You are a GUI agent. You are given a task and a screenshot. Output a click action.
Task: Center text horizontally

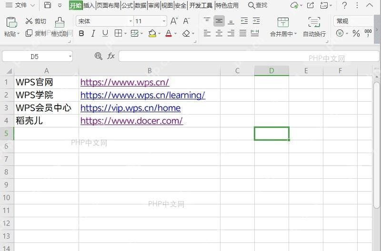click(219, 33)
